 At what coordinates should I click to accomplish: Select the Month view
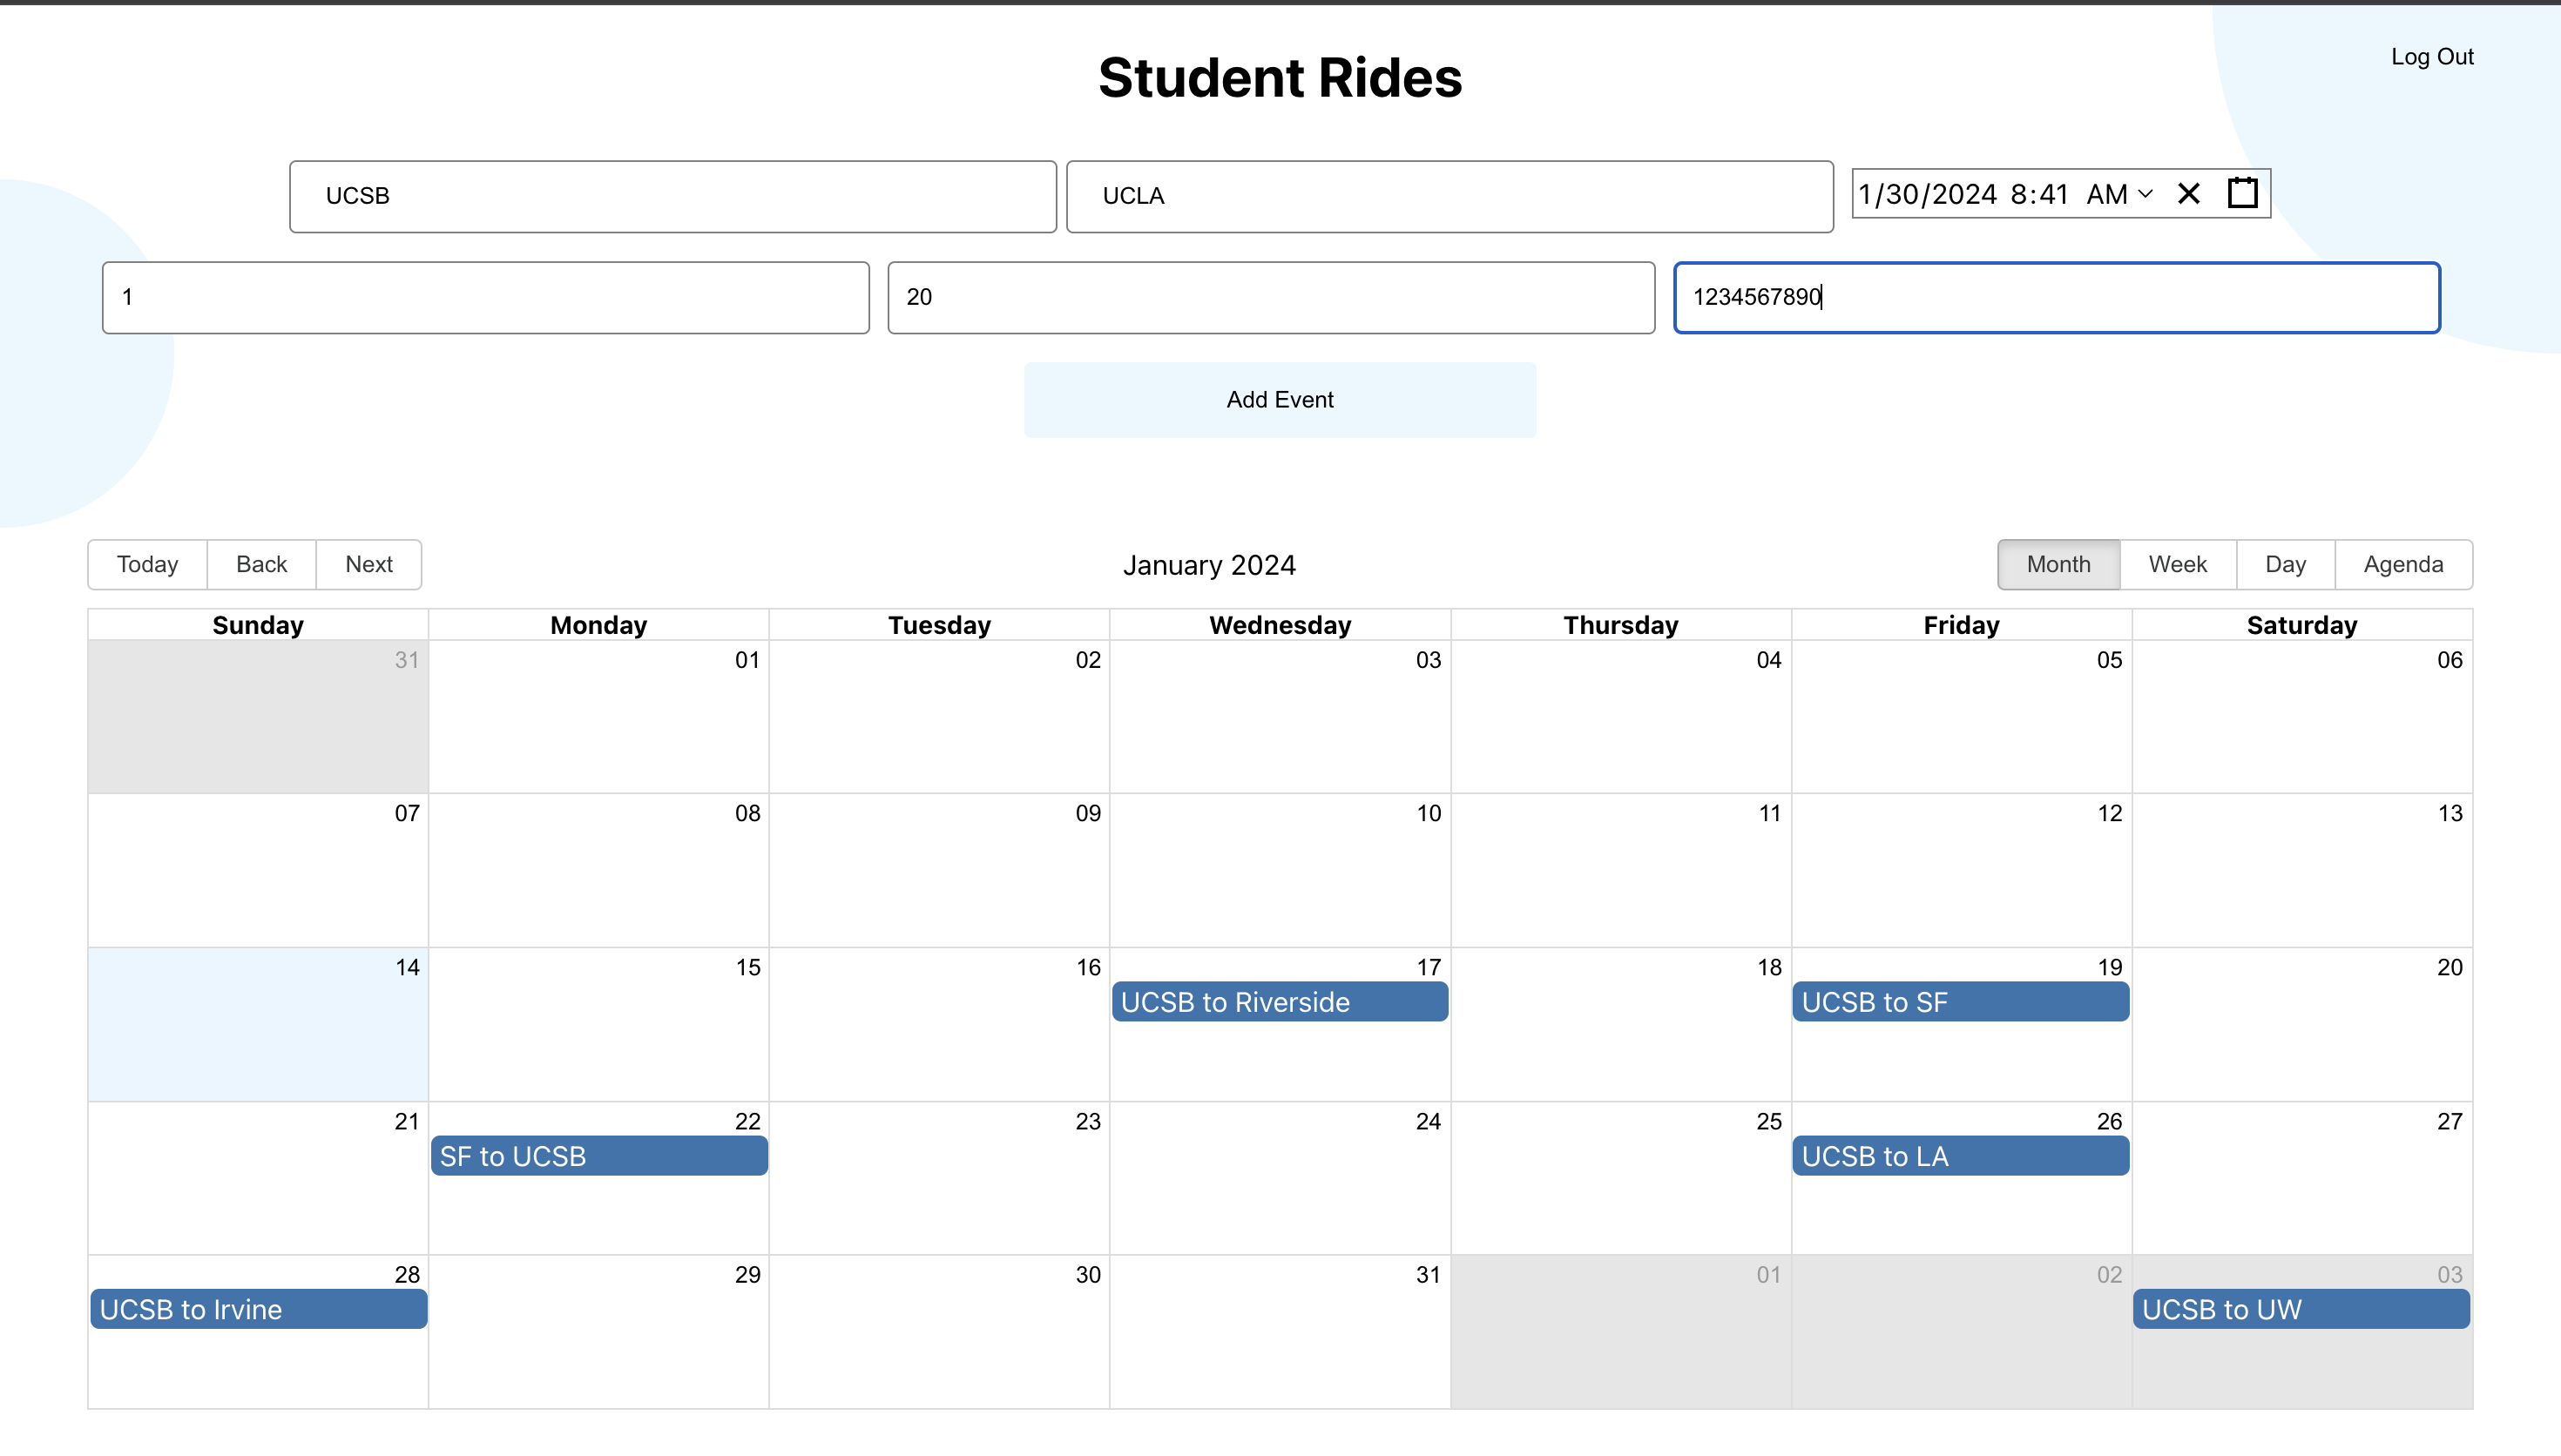coord(2058,564)
